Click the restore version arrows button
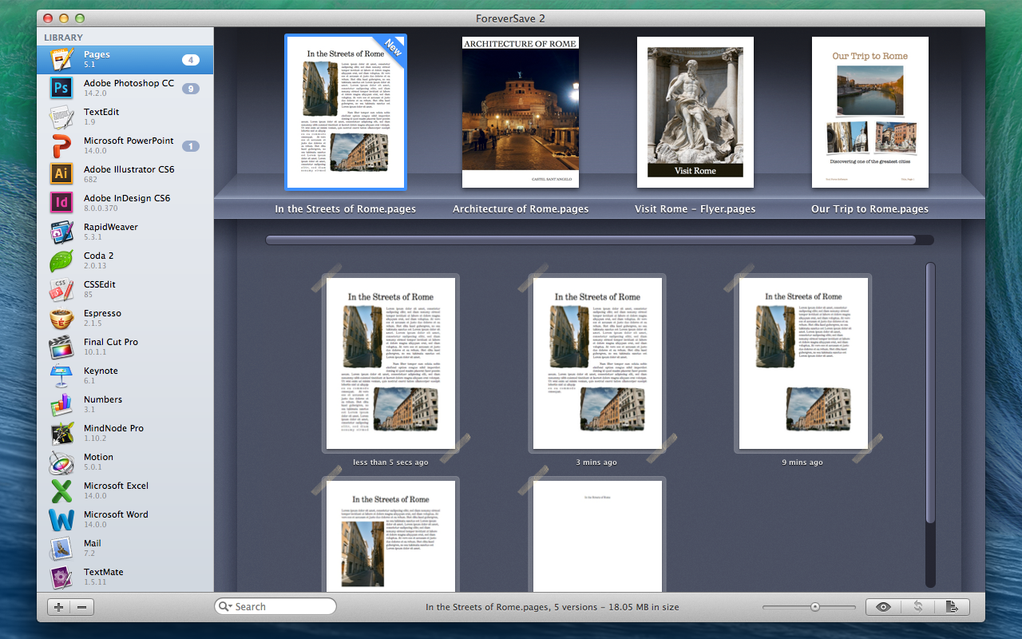The height and width of the screenshot is (639, 1022). [x=918, y=607]
